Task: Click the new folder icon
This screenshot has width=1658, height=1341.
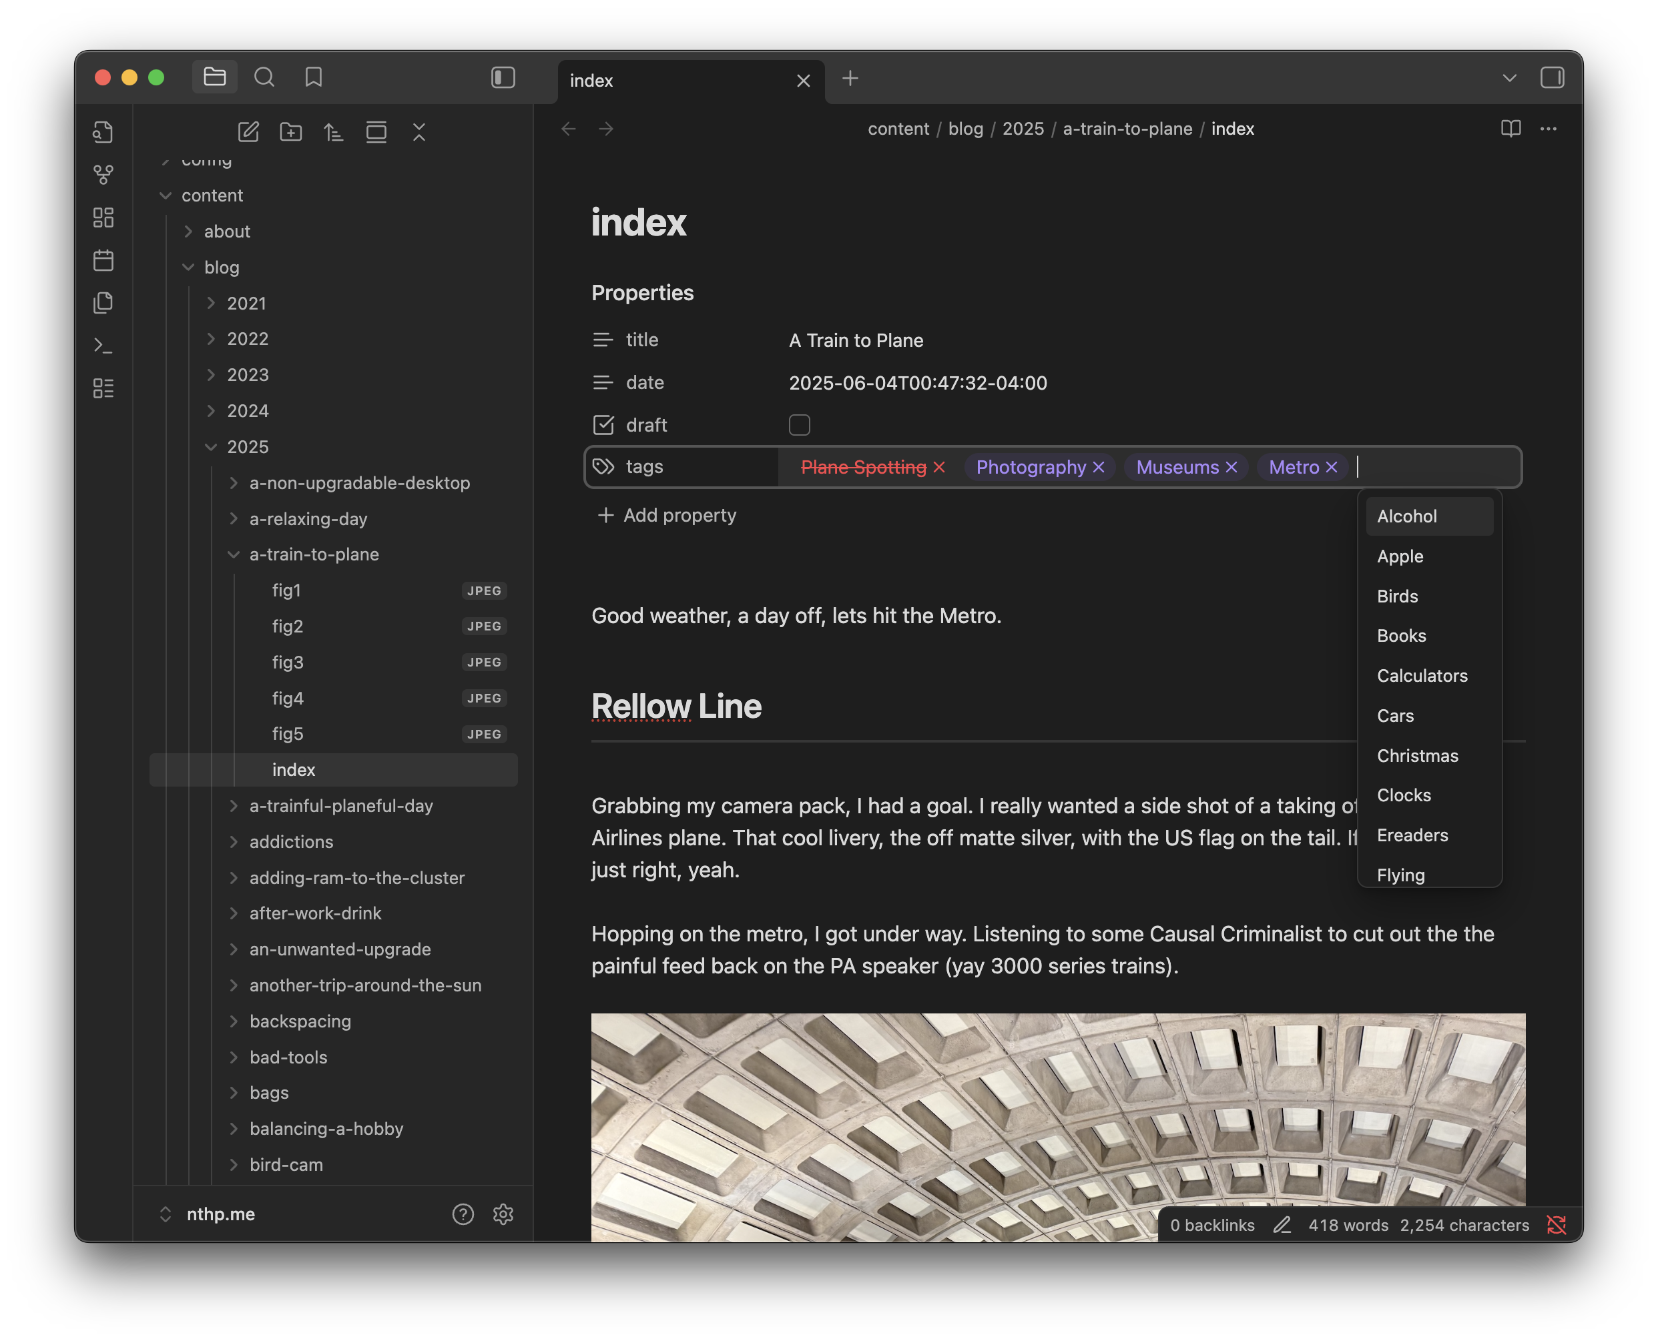Action: (290, 132)
